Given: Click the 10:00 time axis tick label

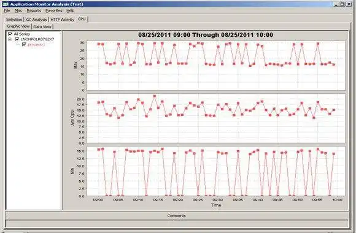Looking at the screenshot, I should 338,200.
